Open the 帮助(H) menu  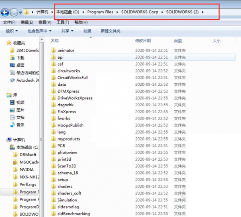81,22
